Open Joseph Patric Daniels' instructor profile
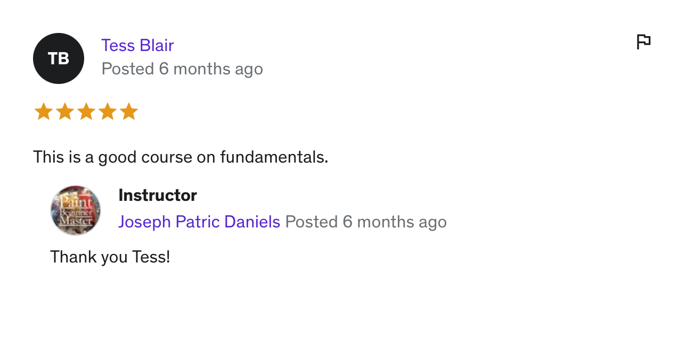686x339 pixels. click(199, 222)
